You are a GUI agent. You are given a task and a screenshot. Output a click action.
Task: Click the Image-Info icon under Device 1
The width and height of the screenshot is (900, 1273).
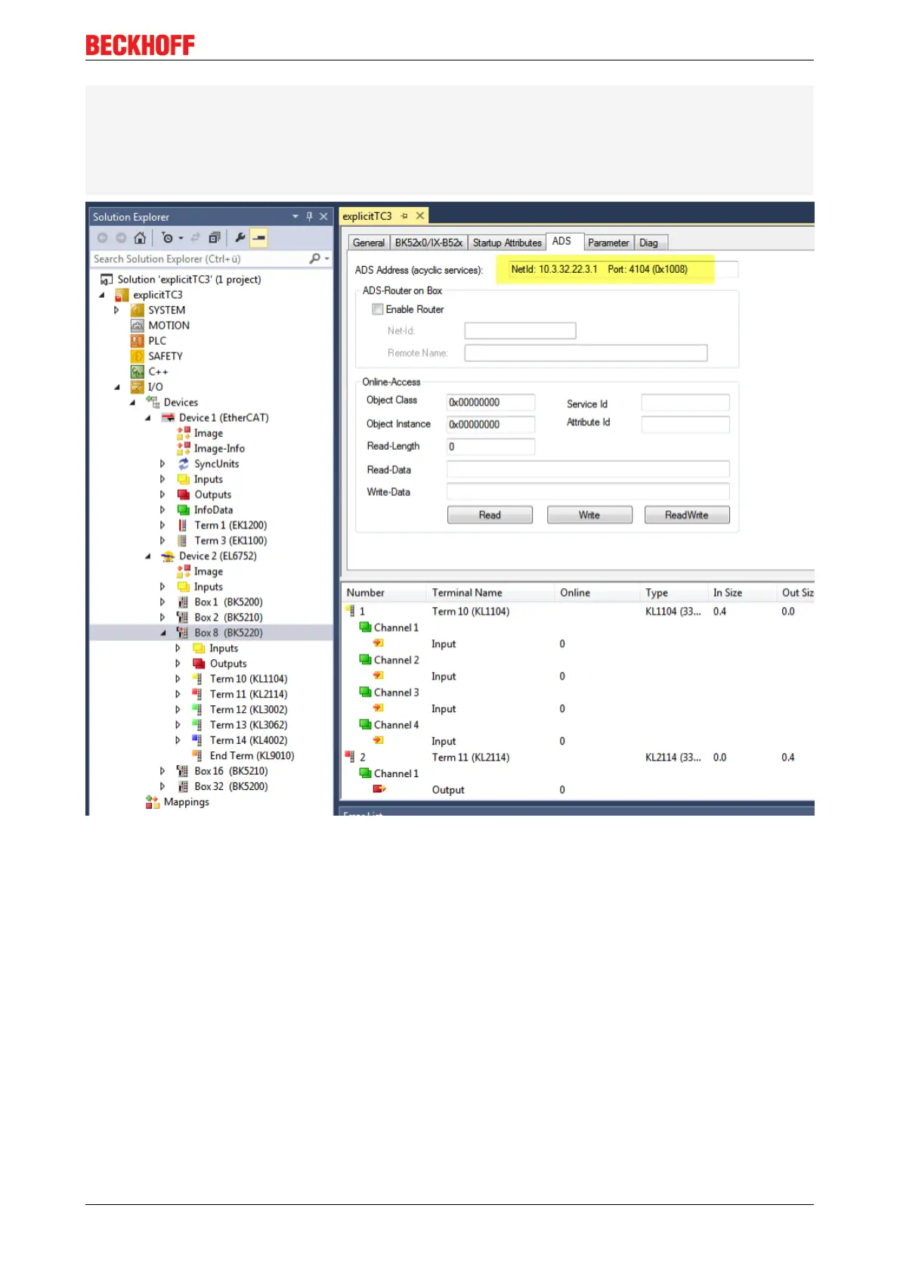coord(184,448)
